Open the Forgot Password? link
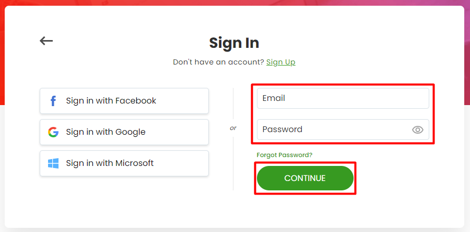Image resolution: width=470 pixels, height=232 pixels. pos(285,155)
